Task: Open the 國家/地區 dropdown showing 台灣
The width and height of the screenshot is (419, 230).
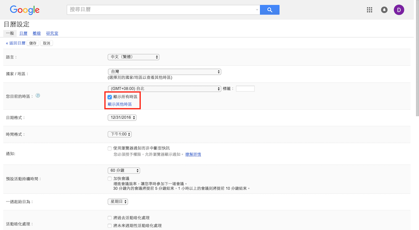Action: 164,72
